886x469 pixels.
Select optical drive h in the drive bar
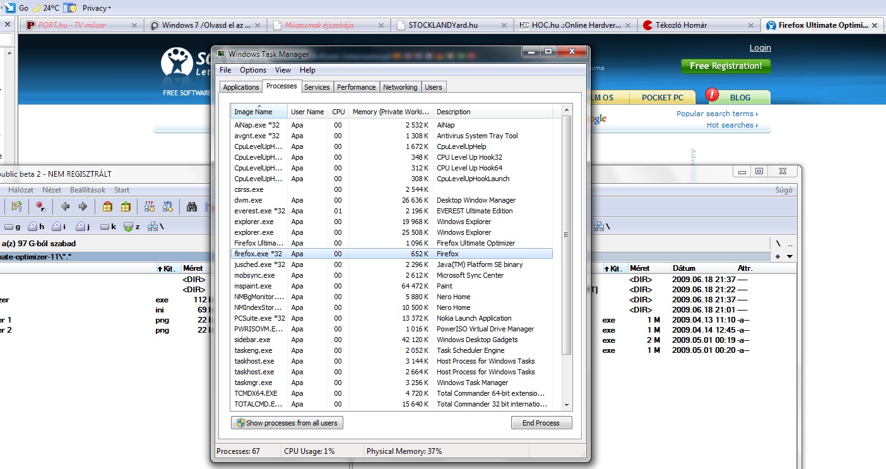point(36,227)
